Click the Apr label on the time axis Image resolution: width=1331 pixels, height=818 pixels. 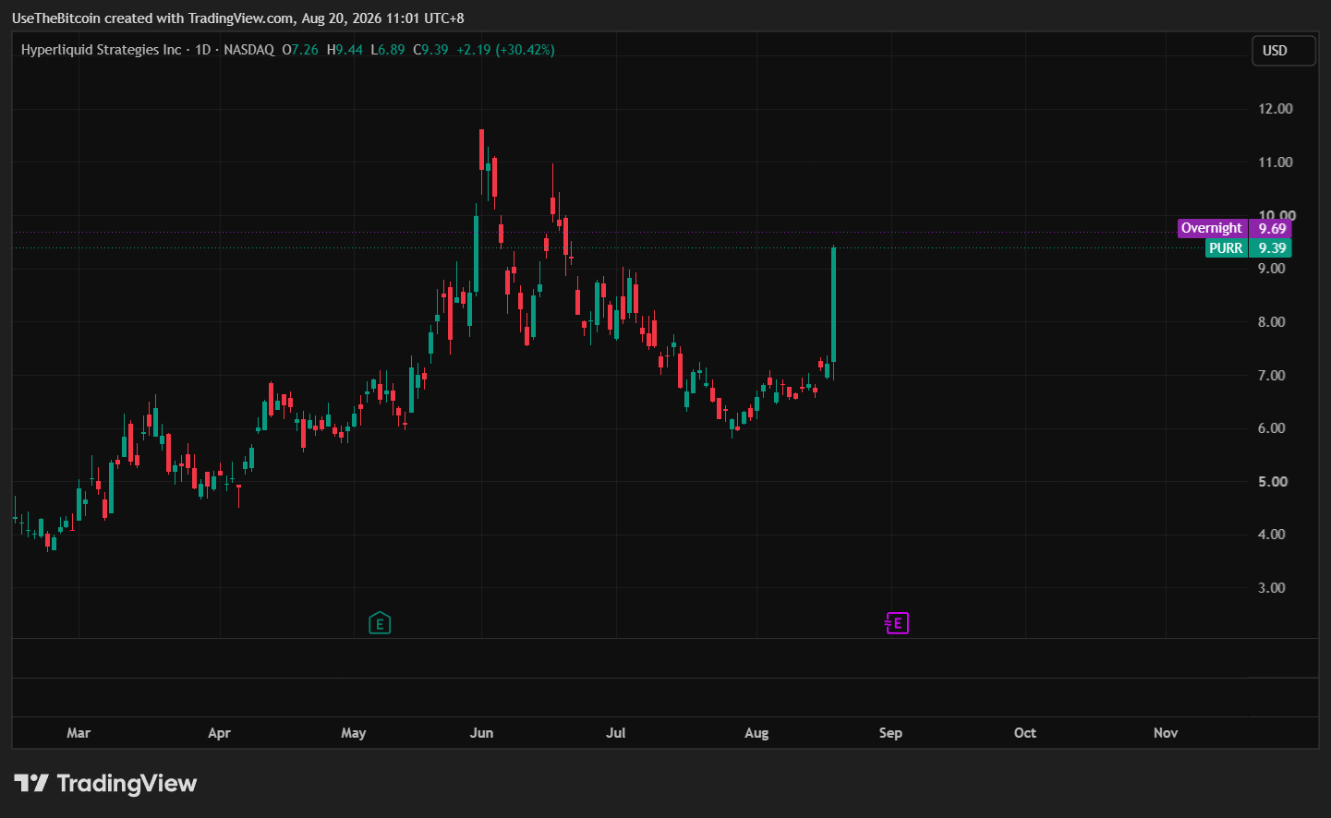coord(219,733)
